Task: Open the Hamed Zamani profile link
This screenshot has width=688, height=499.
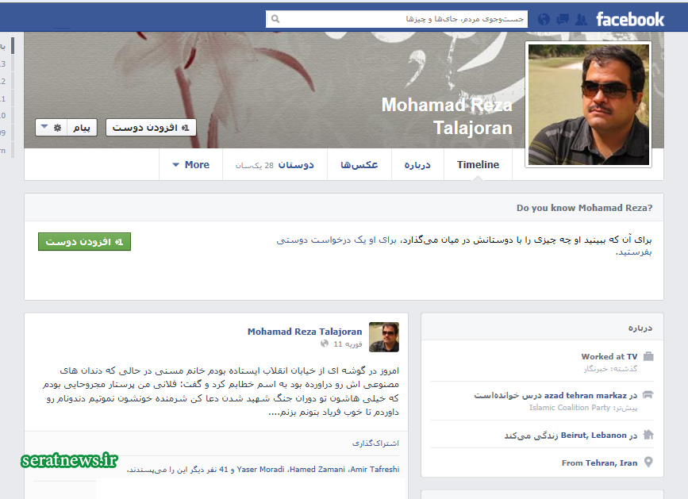Action: point(317,469)
